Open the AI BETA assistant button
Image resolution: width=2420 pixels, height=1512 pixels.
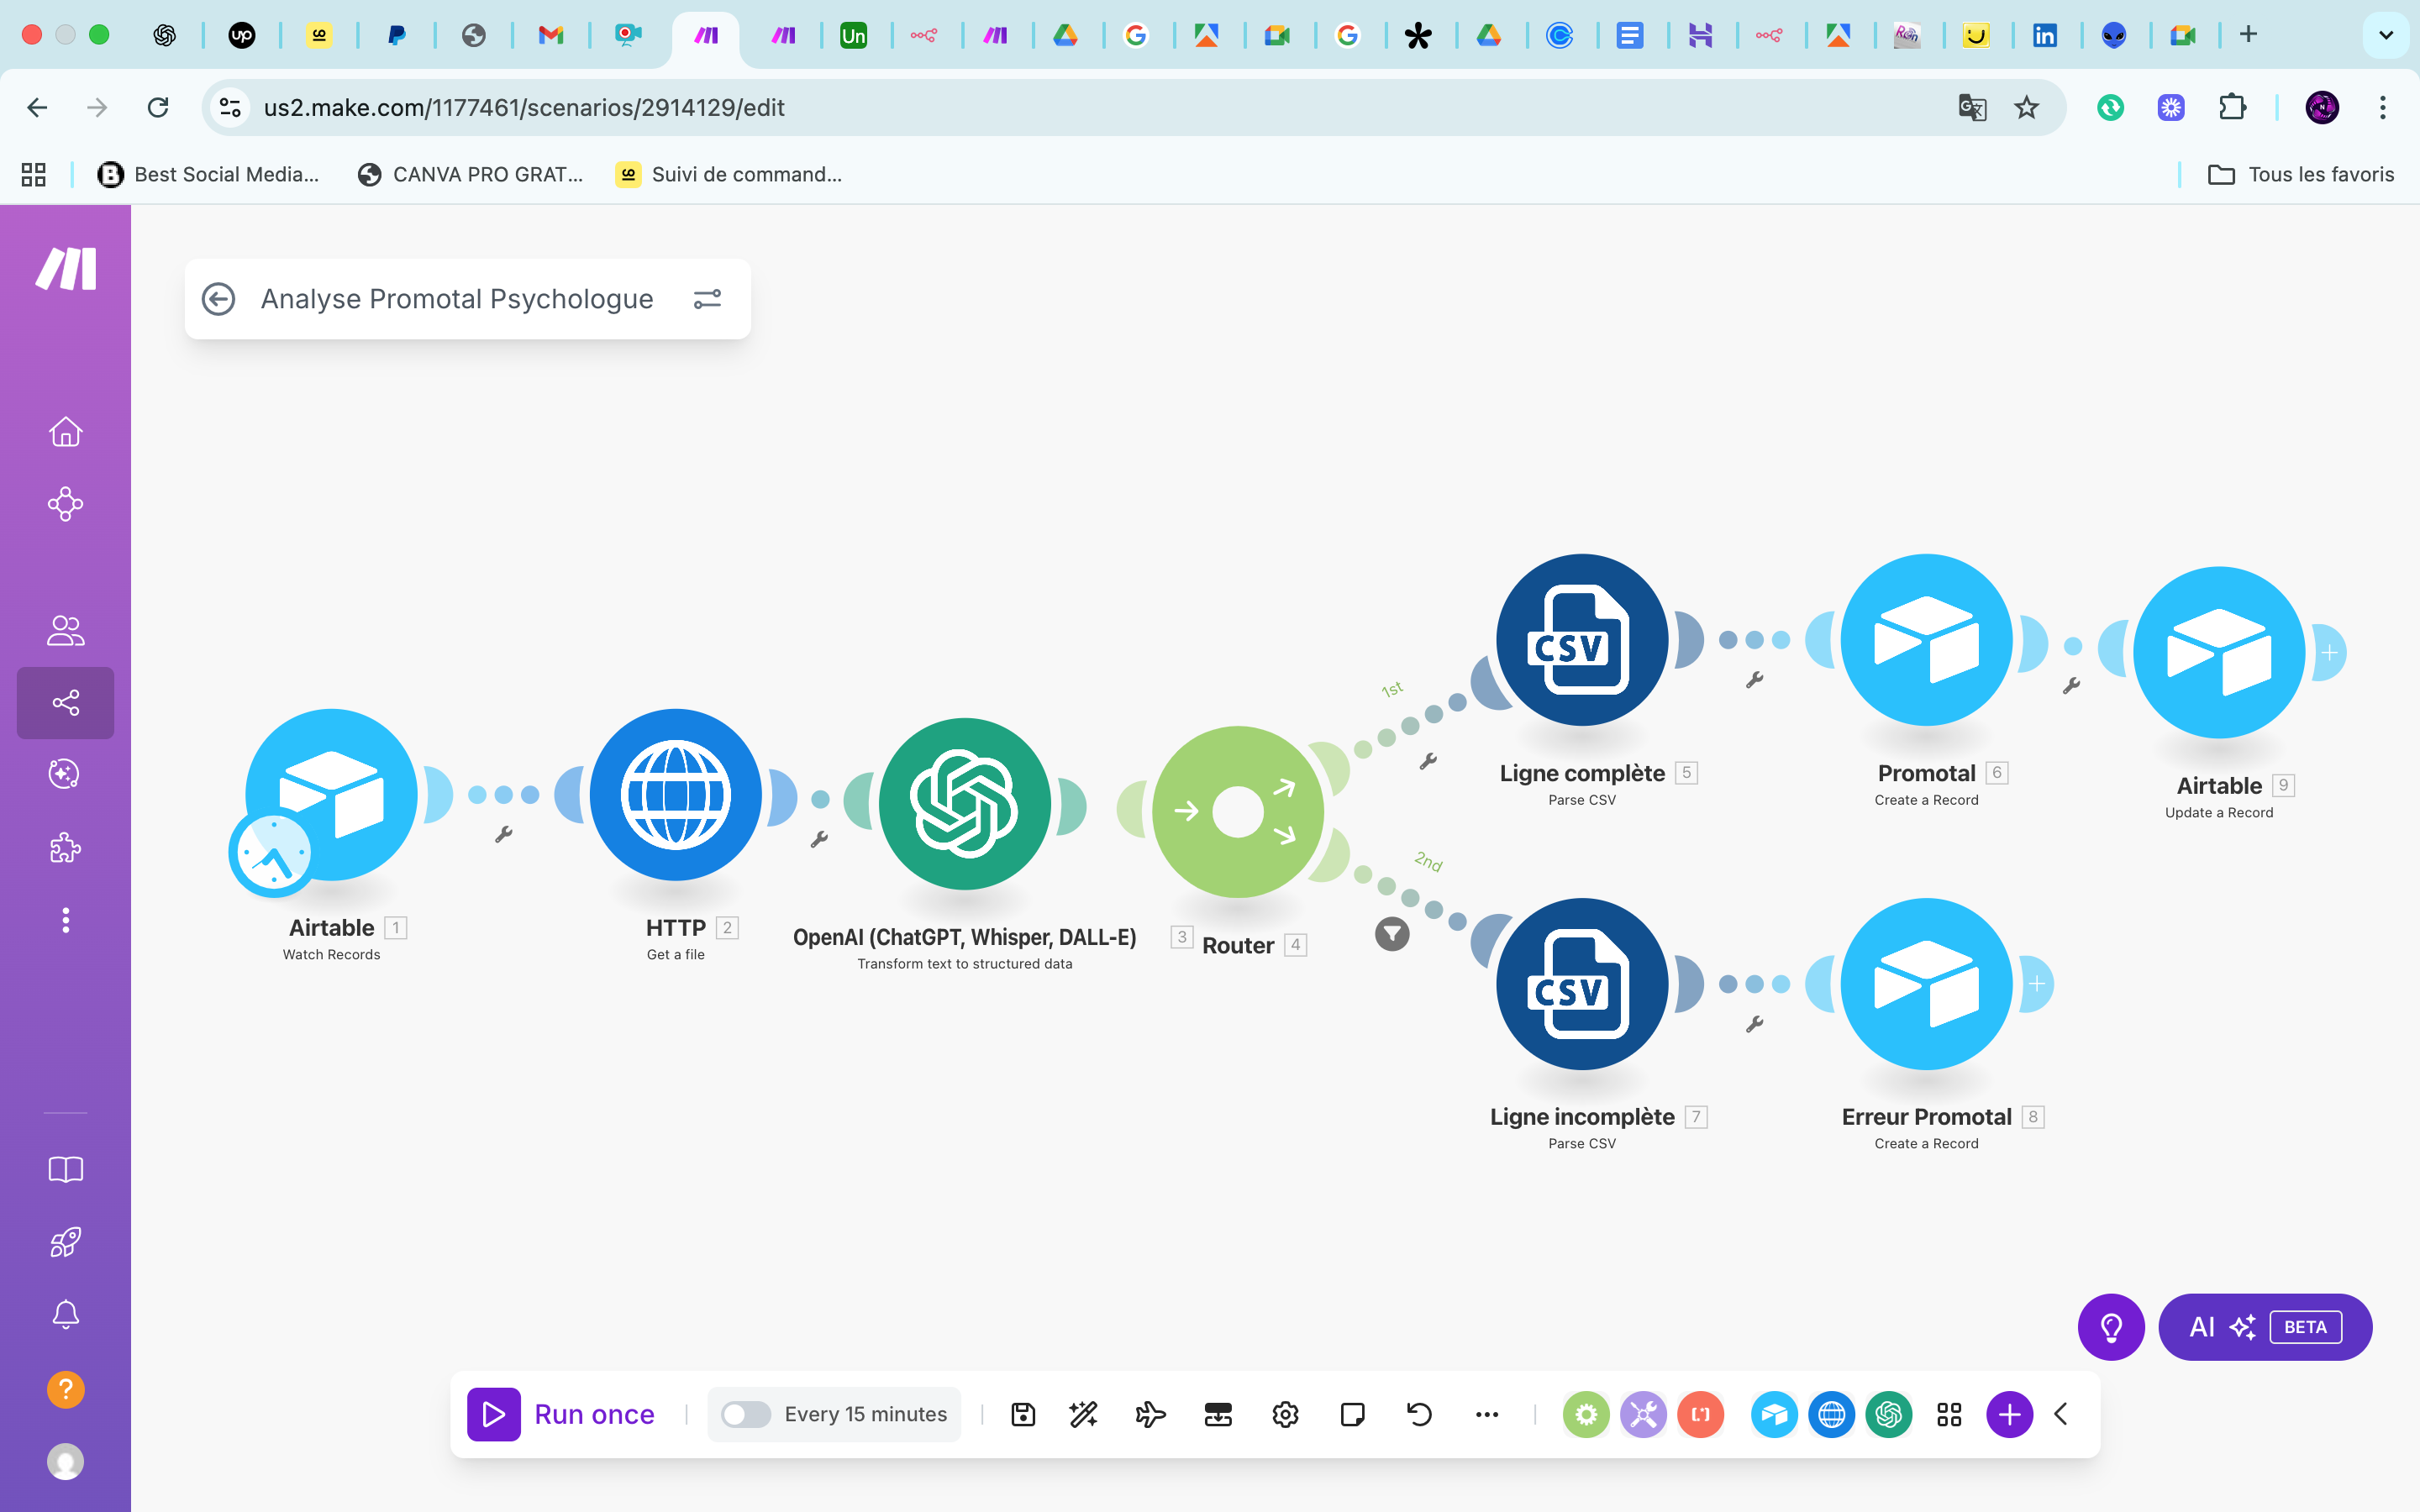tap(2264, 1327)
